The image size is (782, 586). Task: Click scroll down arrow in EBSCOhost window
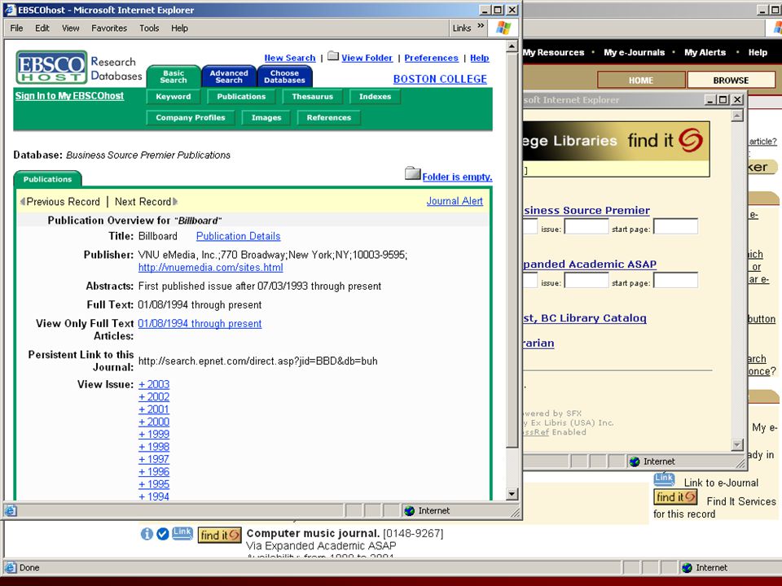512,494
